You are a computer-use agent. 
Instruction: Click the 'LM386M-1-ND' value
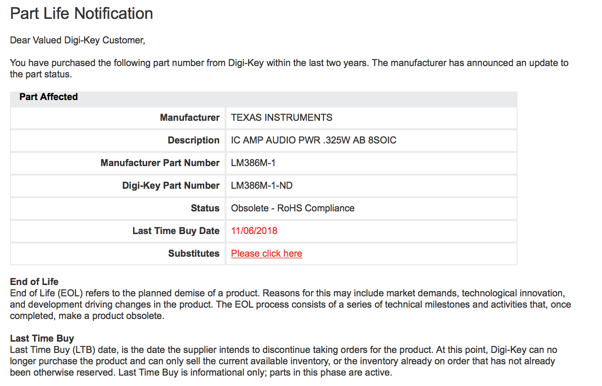(x=262, y=185)
